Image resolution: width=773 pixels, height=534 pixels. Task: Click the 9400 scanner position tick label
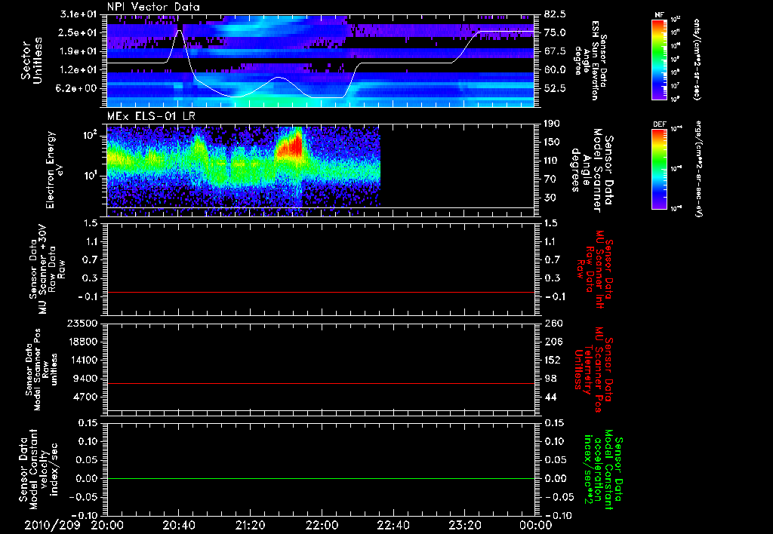pos(85,379)
